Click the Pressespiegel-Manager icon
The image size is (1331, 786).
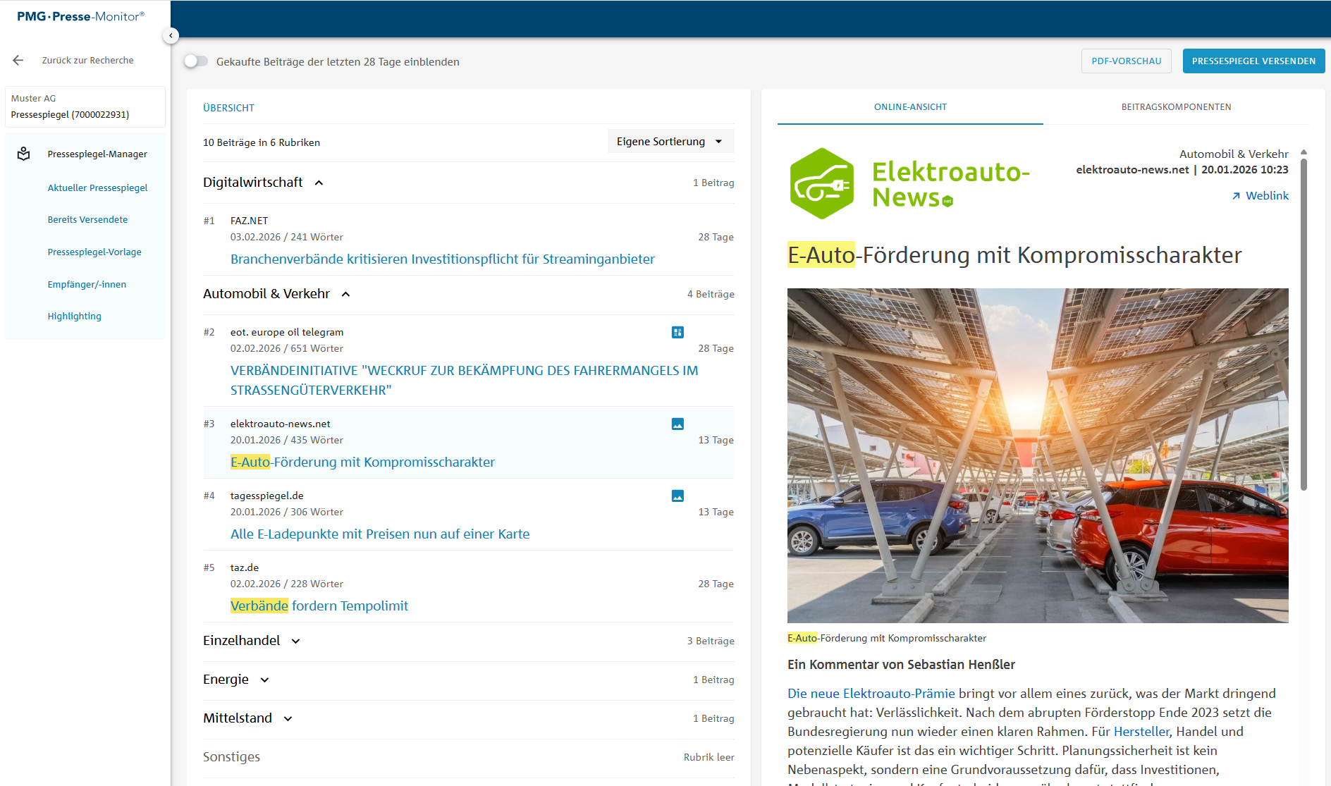(x=24, y=154)
